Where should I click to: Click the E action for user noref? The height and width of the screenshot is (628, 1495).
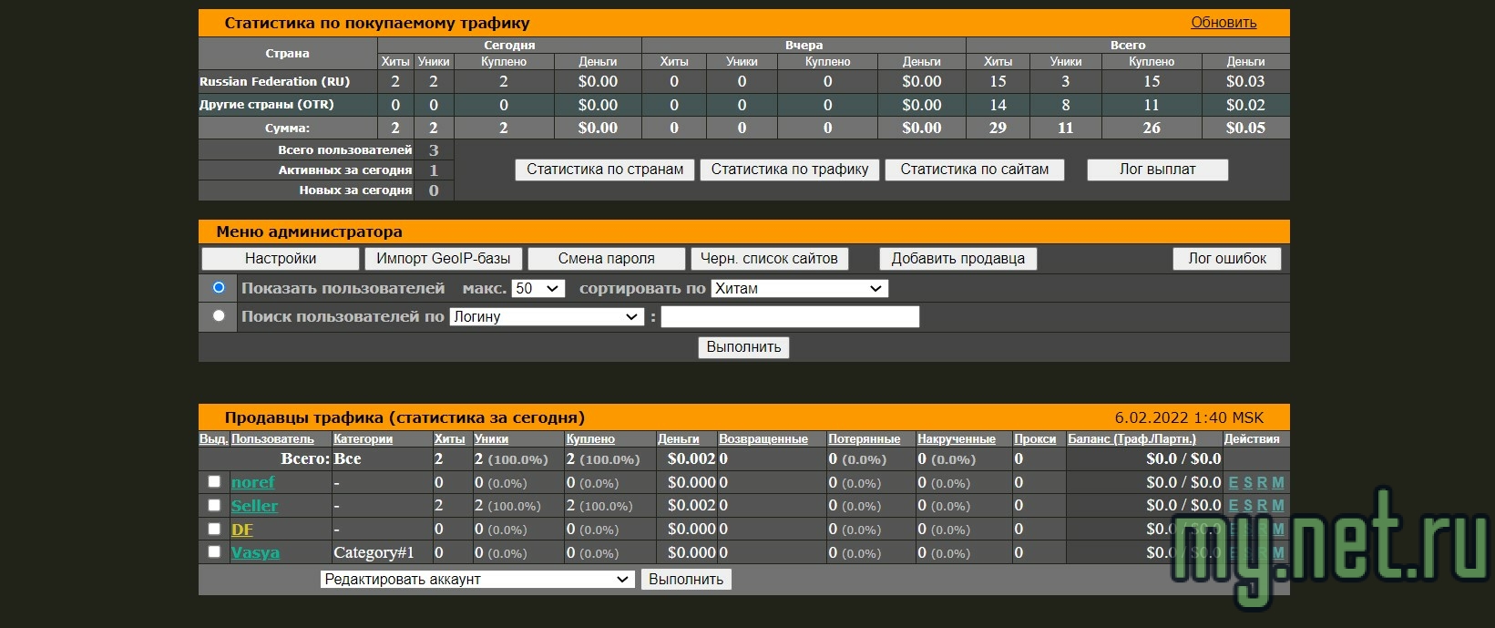pos(1234,483)
